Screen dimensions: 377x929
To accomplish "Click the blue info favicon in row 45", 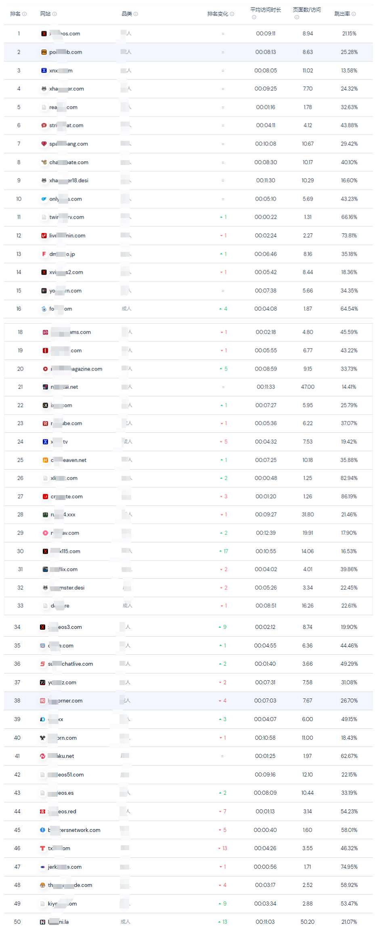I will 42,830.
